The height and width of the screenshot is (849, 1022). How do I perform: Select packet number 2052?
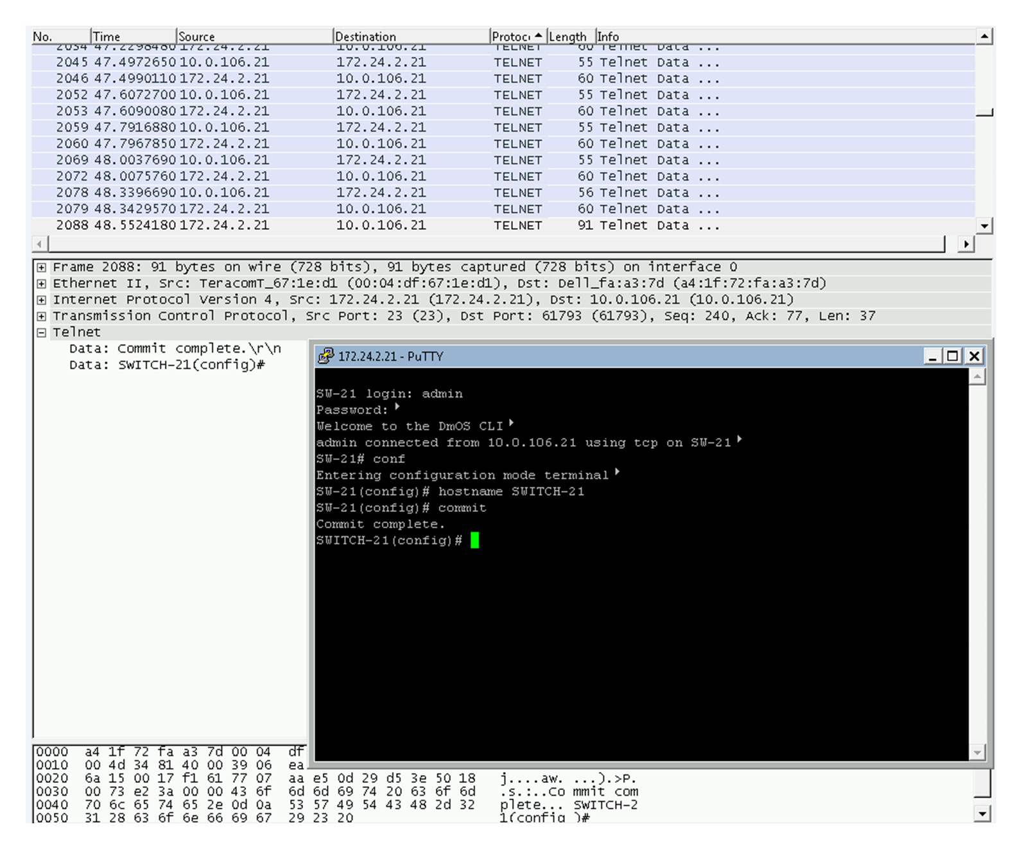[x=503, y=95]
